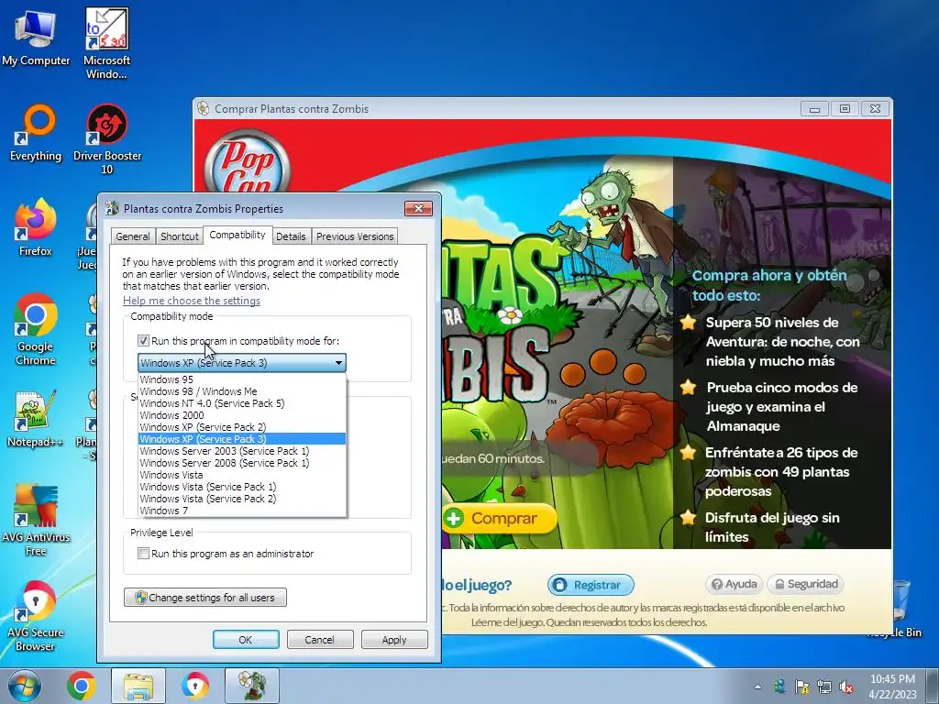939x704 pixels.
Task: Select Windows Vista (Service Pack 1)
Action: 242,487
